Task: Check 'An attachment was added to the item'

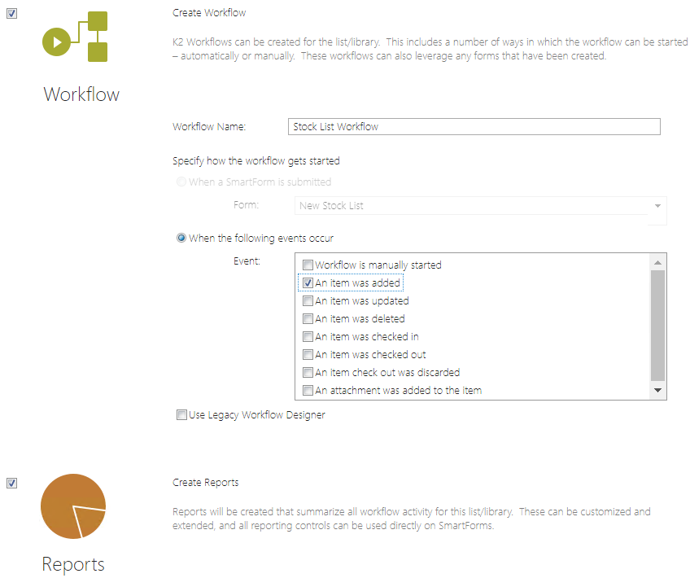Action: [308, 391]
